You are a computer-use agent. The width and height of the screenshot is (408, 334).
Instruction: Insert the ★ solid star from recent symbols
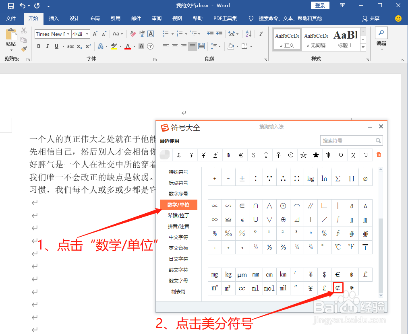(x=316, y=155)
